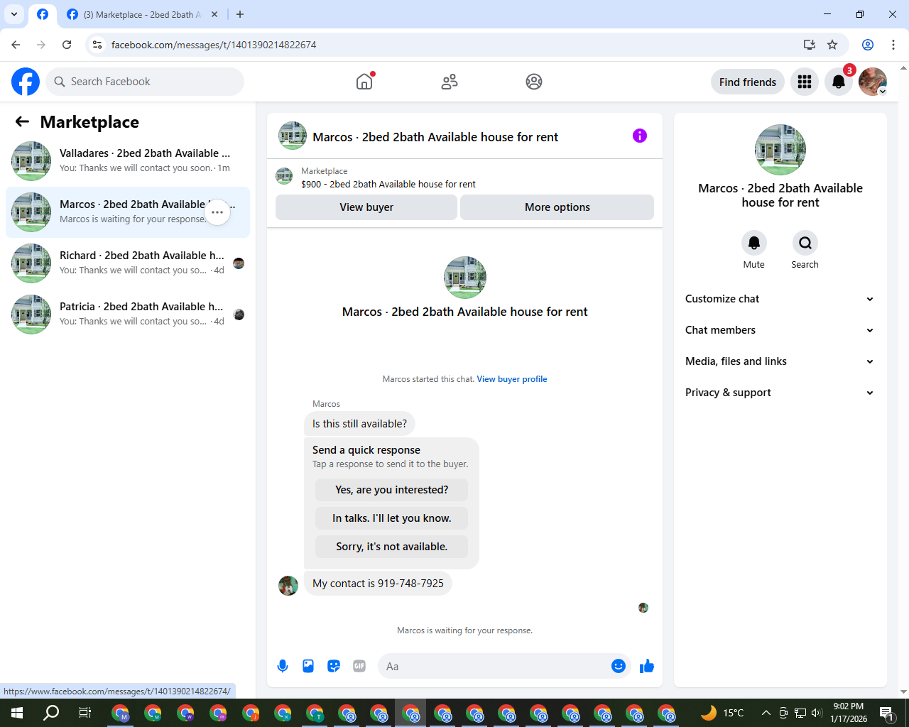
Task: Open the Richard conversation
Action: click(128, 263)
